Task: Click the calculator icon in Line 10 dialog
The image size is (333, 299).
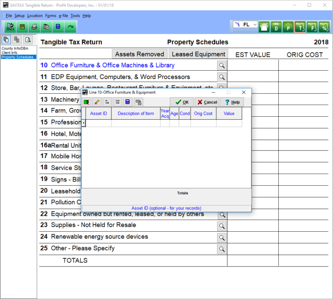Action: tap(127, 102)
